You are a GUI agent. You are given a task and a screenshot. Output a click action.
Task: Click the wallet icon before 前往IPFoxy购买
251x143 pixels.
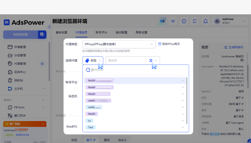pyautogui.click(x=160, y=44)
